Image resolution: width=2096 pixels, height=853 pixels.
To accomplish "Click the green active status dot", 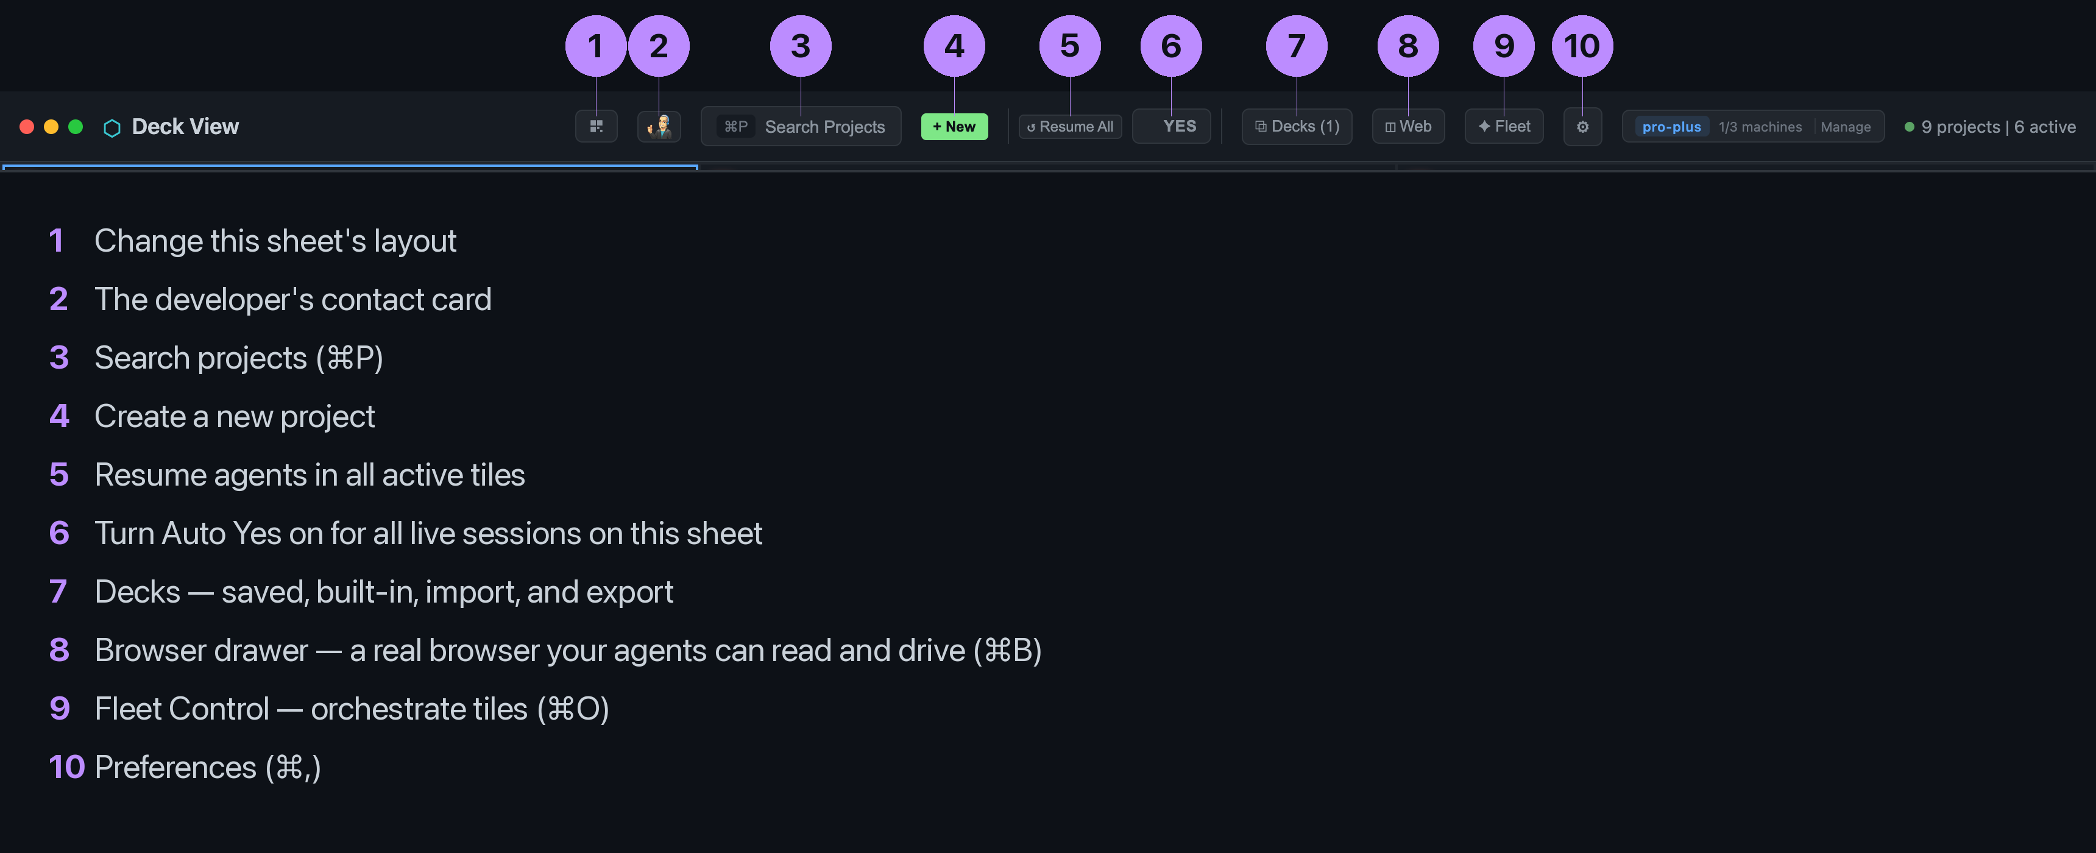I will (1909, 127).
